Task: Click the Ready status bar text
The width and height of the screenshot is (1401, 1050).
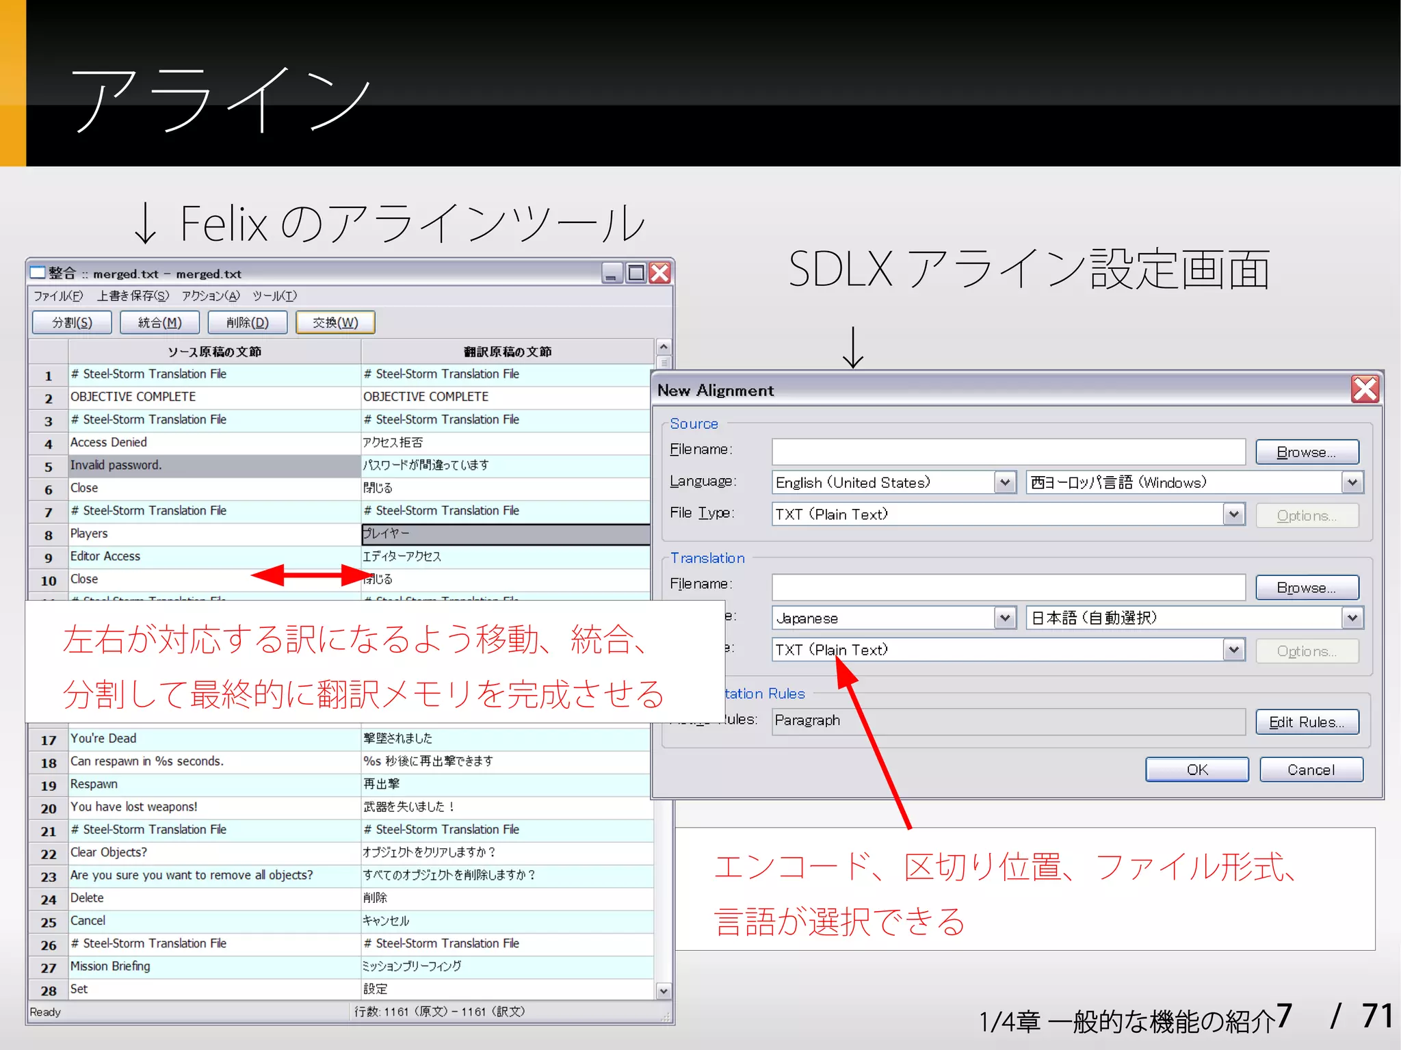Action: 45,1012
